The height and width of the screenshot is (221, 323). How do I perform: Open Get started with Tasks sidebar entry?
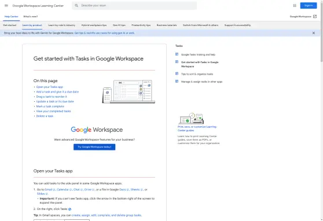pyautogui.click(x=200, y=64)
